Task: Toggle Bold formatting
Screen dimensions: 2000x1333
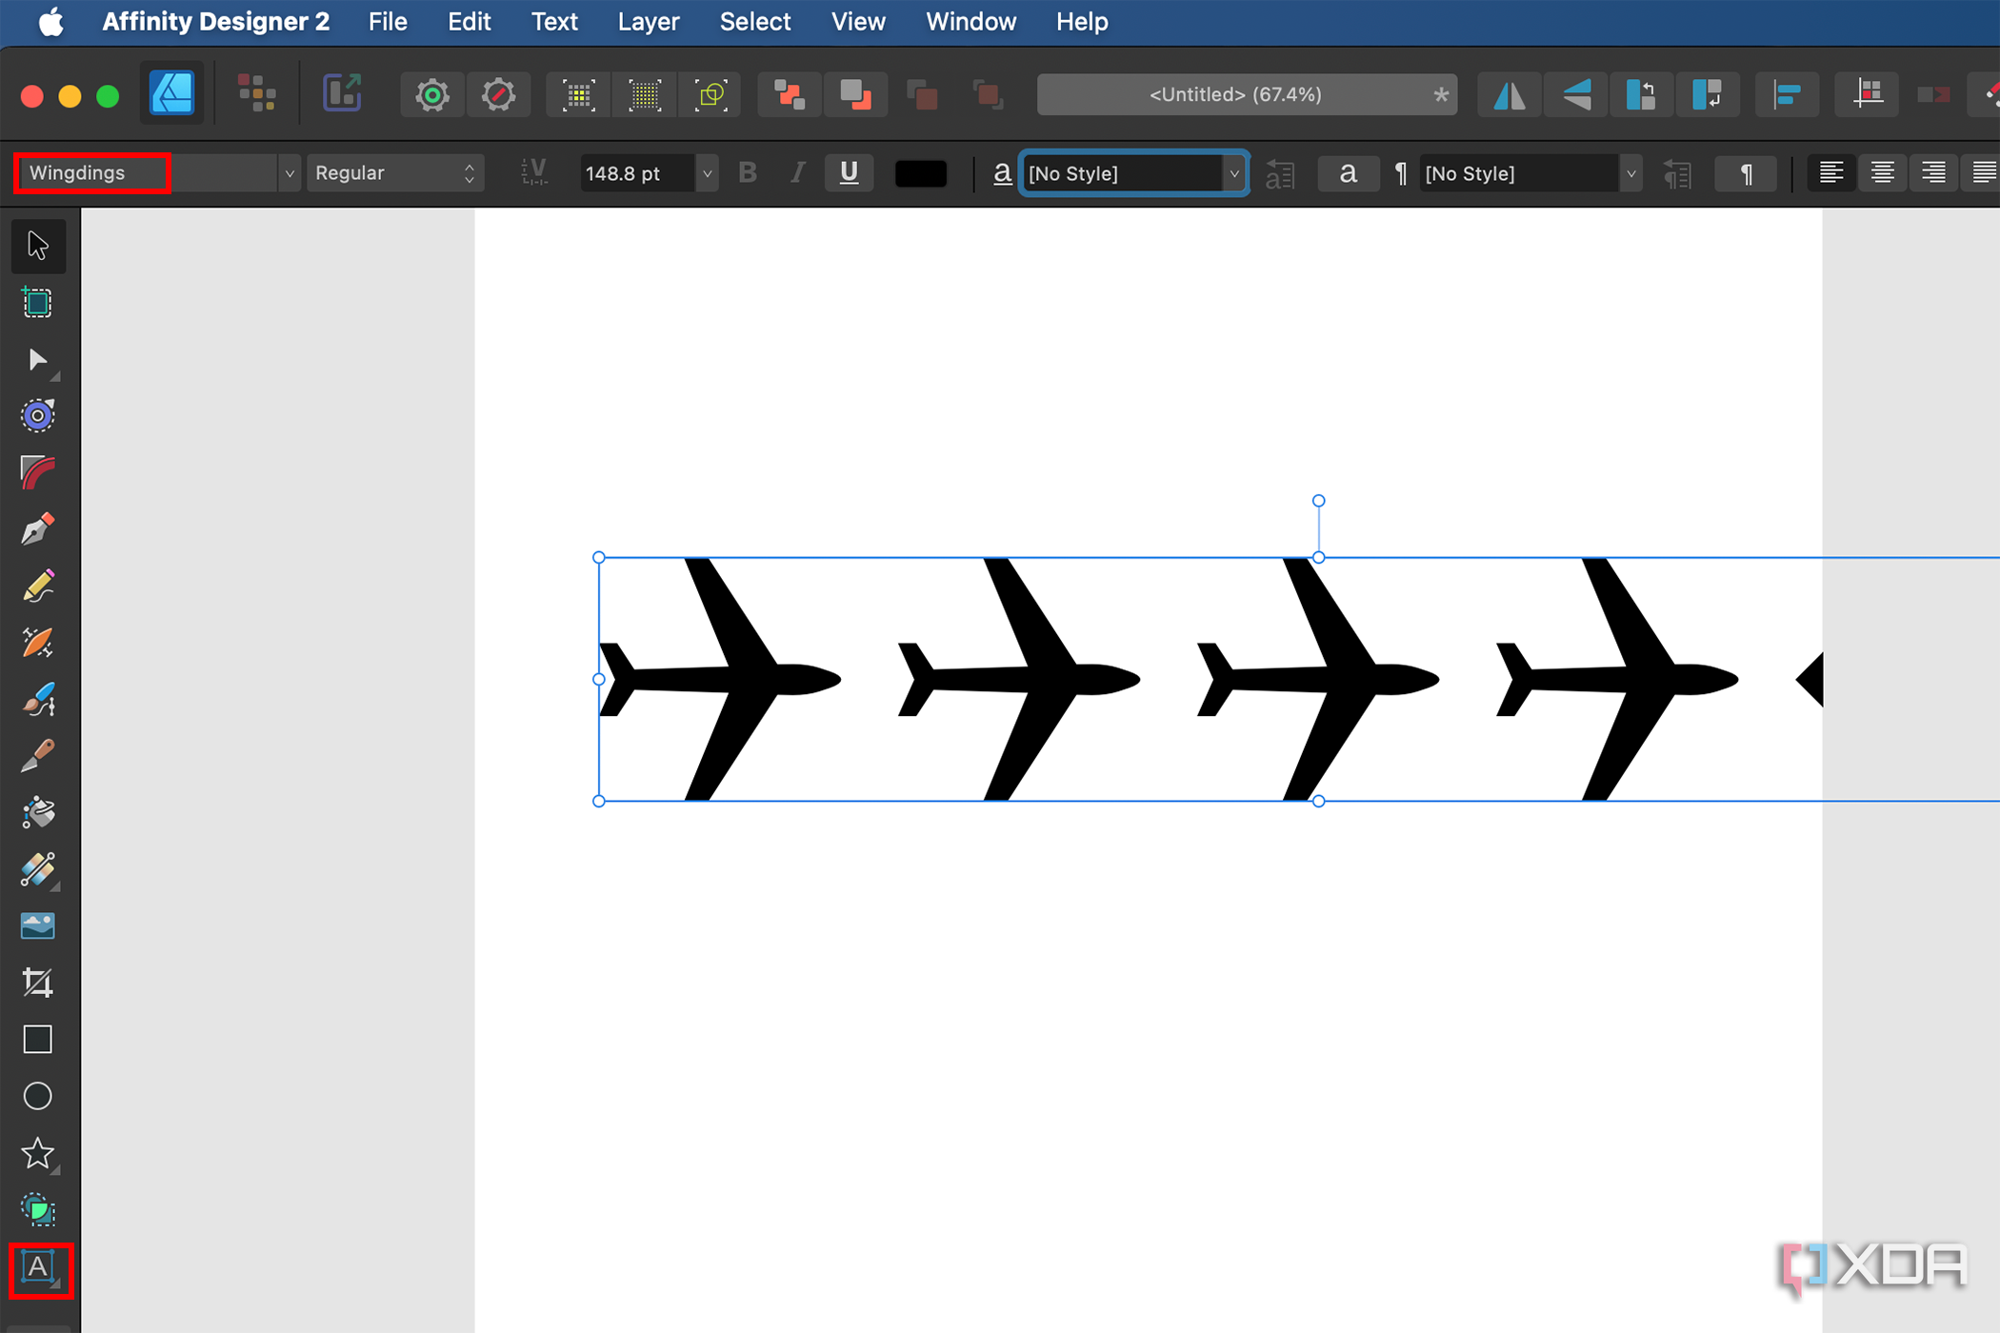Action: 748,173
